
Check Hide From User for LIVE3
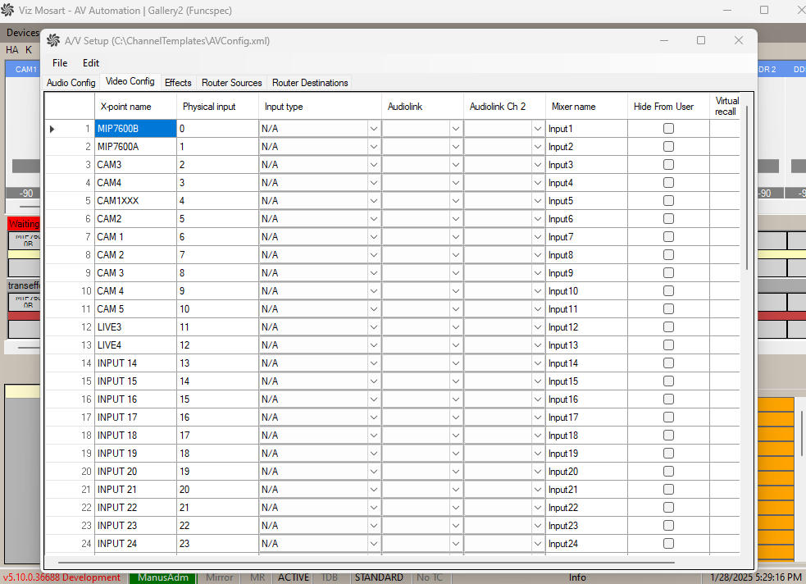click(x=668, y=327)
